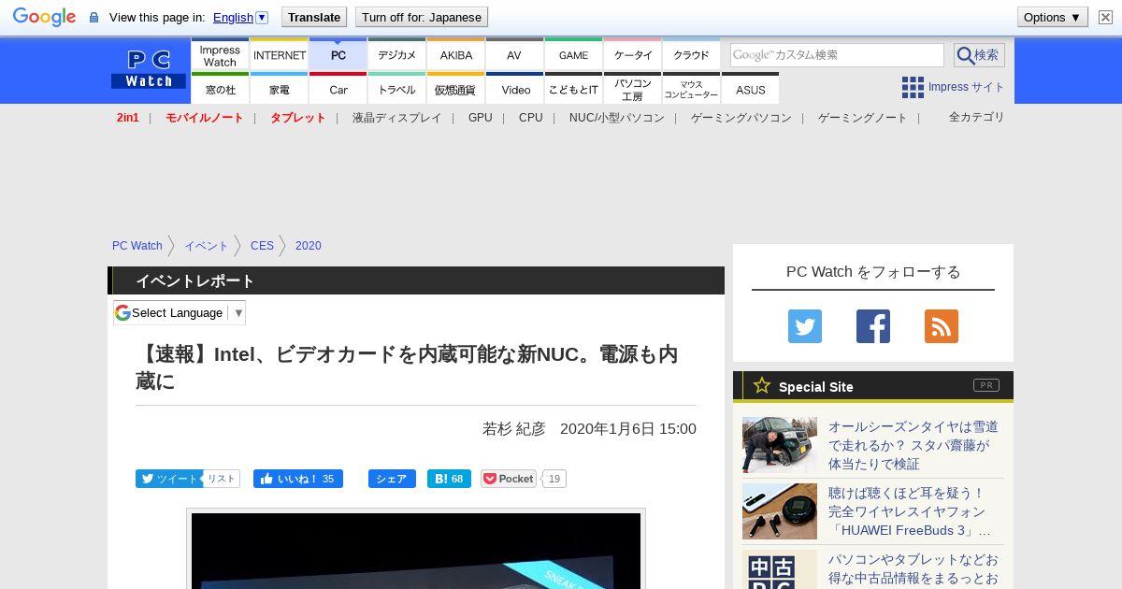Screen dimensions: 1122x589
Task: Like the article with Facebook いいね button
Action: [x=298, y=479]
